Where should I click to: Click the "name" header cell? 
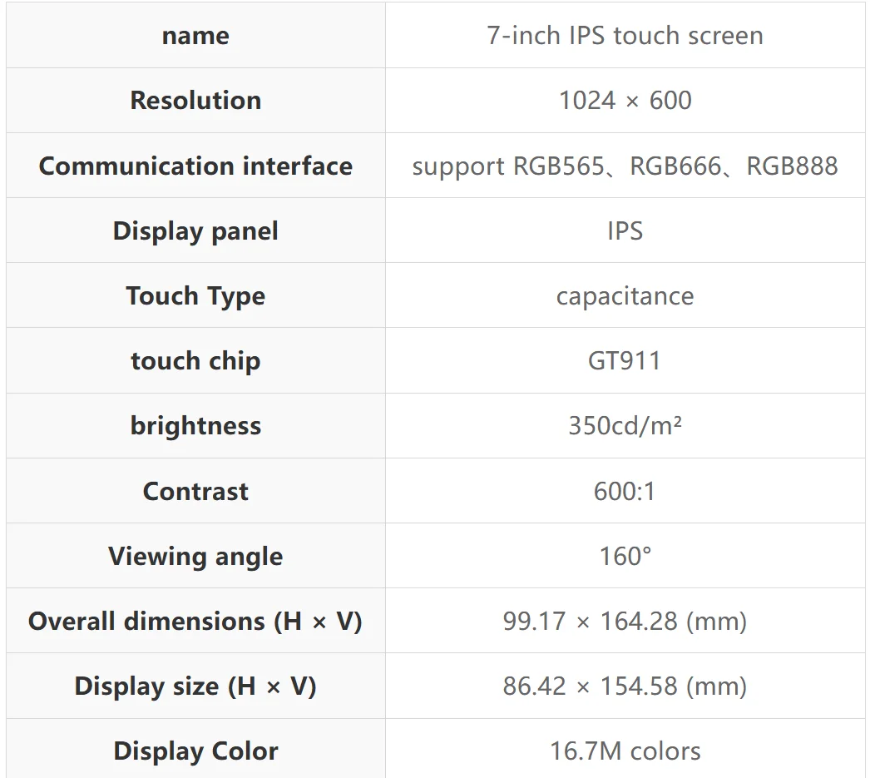click(x=195, y=36)
